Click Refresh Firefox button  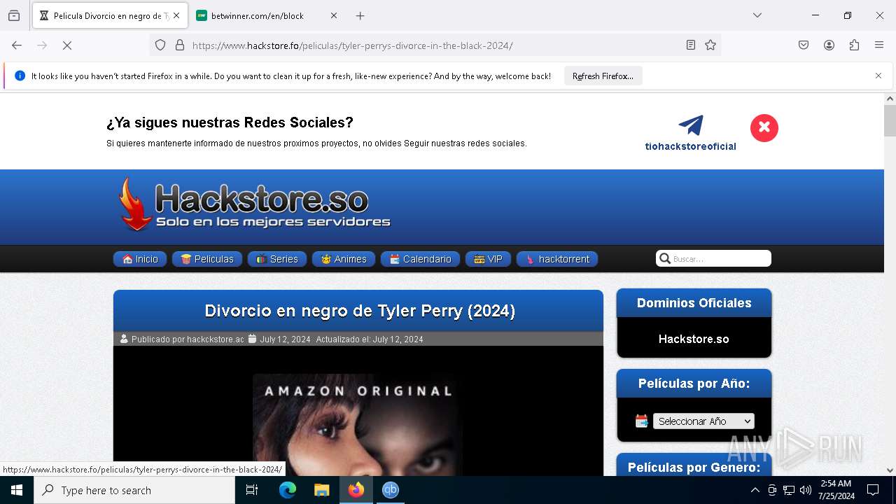click(x=603, y=76)
